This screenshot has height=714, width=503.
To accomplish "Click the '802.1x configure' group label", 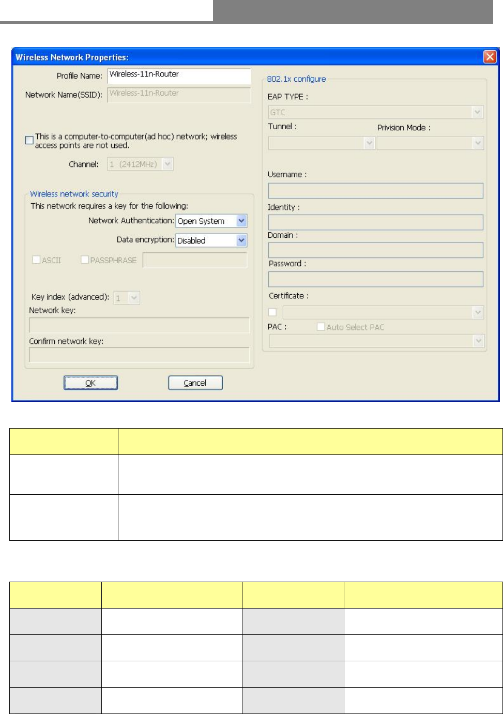I will coord(296,79).
